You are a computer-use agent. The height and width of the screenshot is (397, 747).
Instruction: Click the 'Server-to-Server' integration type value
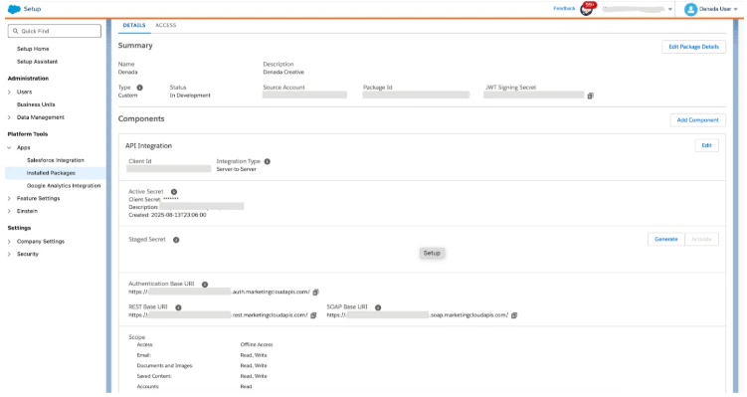[237, 170]
